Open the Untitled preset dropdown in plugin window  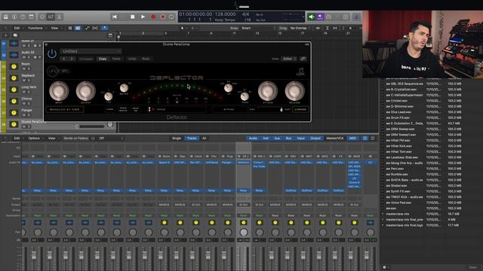coord(91,51)
